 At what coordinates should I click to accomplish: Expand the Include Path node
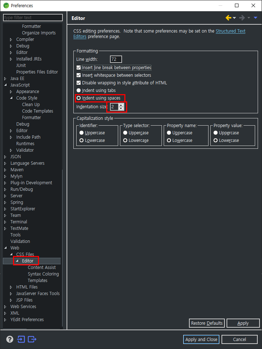pos(11,137)
